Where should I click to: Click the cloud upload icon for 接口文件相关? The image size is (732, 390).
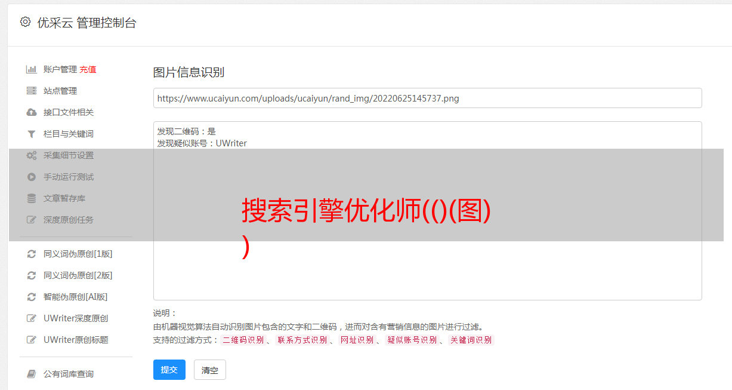pyautogui.click(x=32, y=112)
